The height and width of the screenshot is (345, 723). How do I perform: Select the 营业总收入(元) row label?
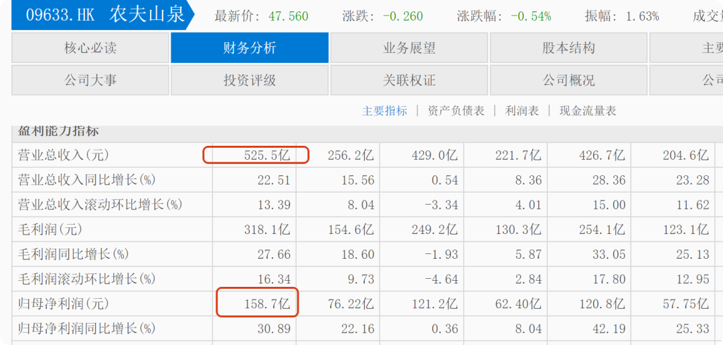coord(63,155)
